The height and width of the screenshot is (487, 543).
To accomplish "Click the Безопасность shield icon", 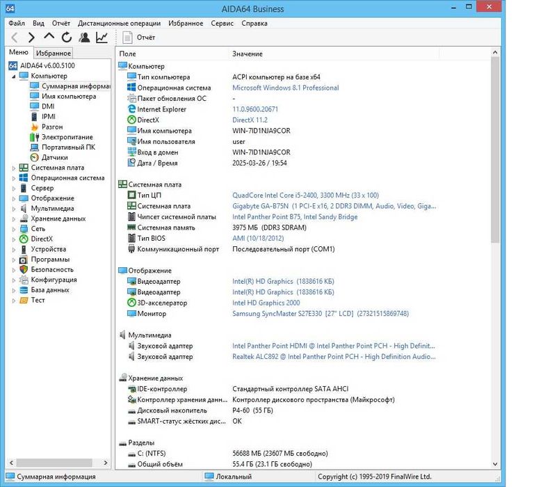I will (24, 270).
